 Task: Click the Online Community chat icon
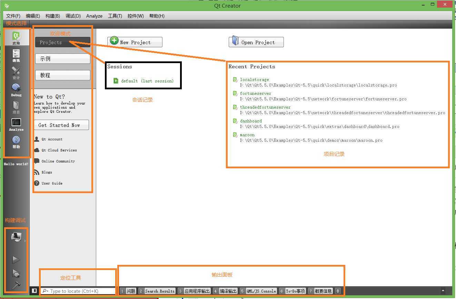37,161
